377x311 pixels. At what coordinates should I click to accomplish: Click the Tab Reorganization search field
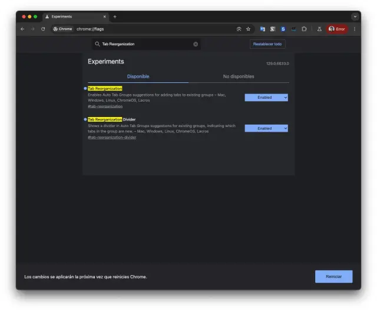pos(144,44)
